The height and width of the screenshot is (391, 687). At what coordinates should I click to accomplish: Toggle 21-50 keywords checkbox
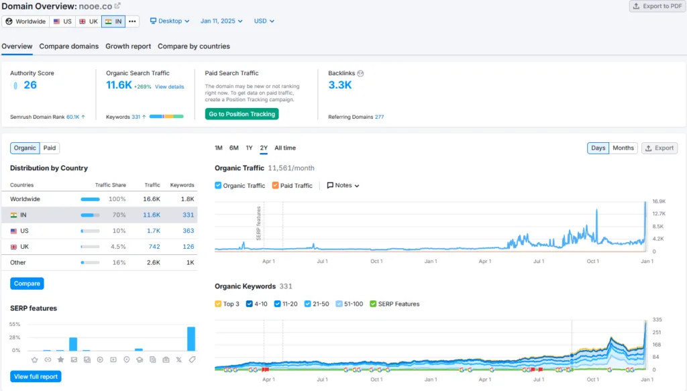pos(307,304)
